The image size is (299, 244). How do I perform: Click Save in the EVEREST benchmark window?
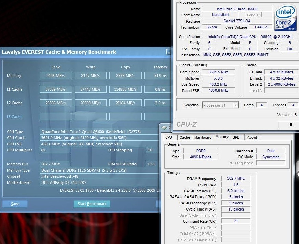click(x=15, y=204)
